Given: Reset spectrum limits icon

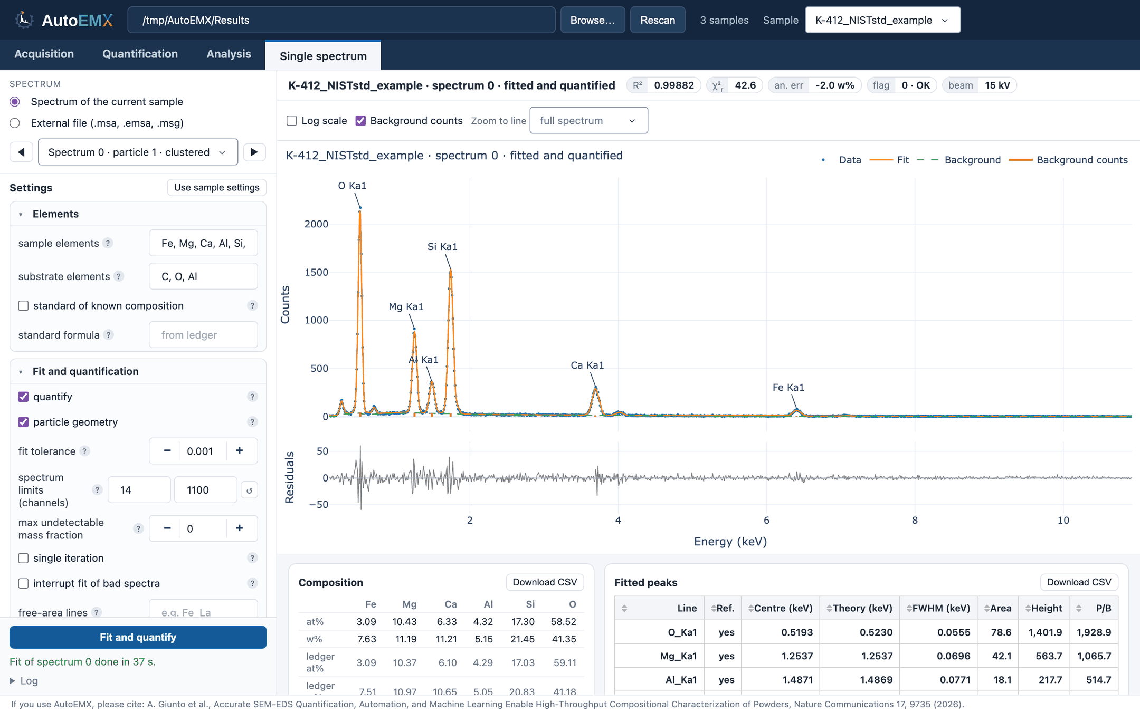Looking at the screenshot, I should (250, 490).
